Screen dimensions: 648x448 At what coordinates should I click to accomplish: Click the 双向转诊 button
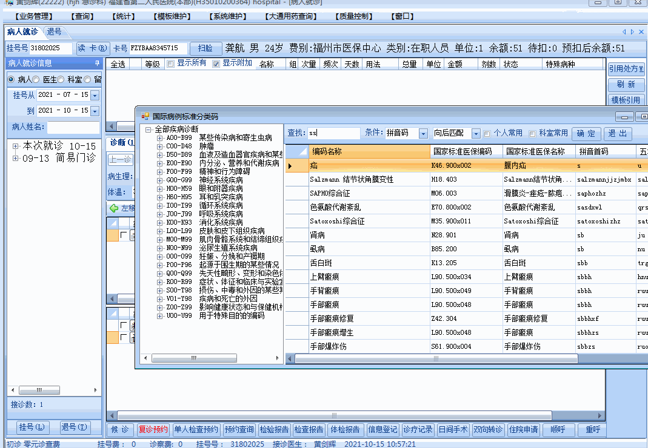pos(487,430)
